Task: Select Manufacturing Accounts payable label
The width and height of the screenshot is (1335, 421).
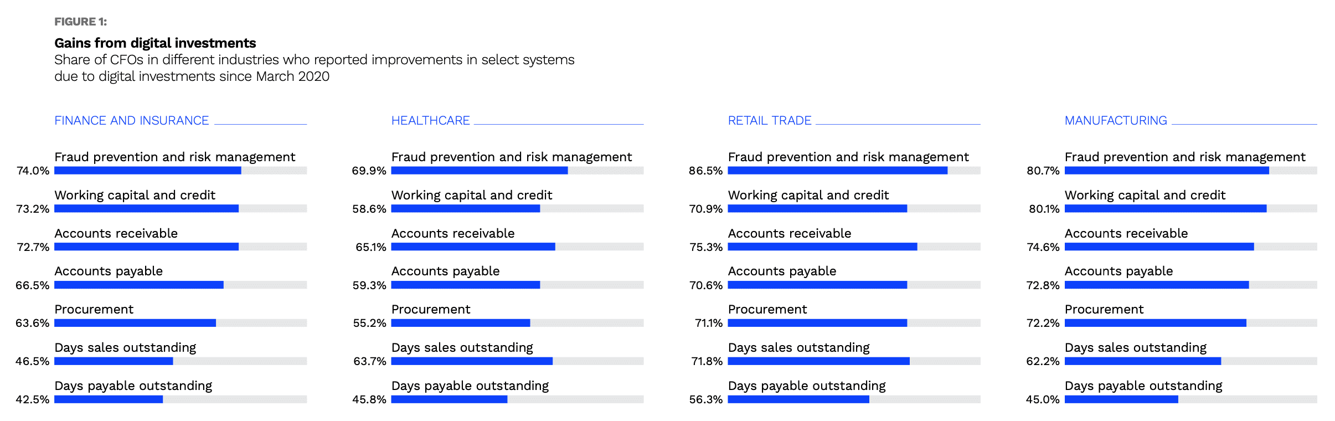Action: pos(1118,271)
